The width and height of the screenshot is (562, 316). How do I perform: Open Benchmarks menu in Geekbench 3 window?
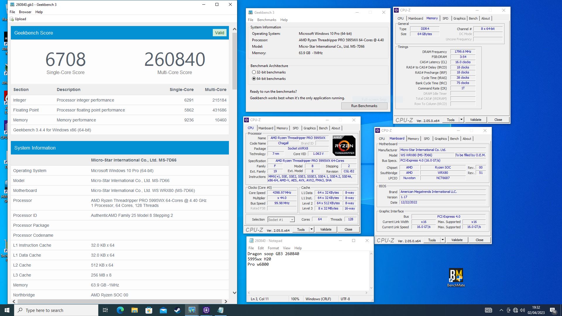click(267, 20)
